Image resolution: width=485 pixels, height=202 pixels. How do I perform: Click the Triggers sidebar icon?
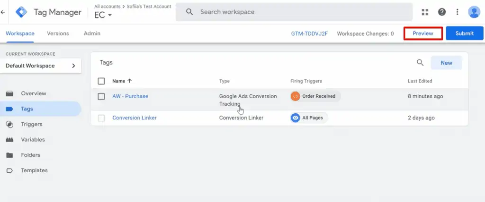pyautogui.click(x=9, y=124)
